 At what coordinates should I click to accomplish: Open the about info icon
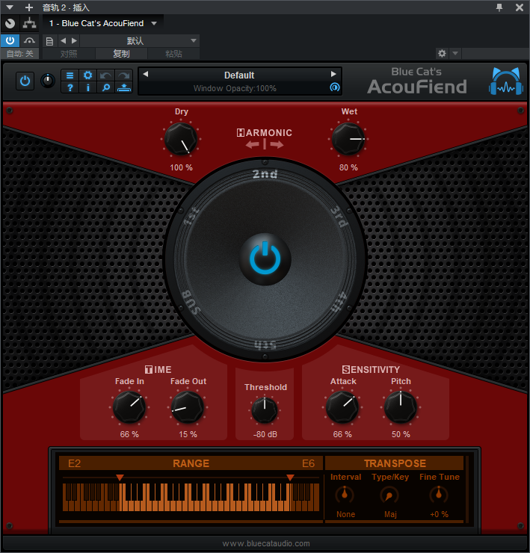click(x=88, y=87)
